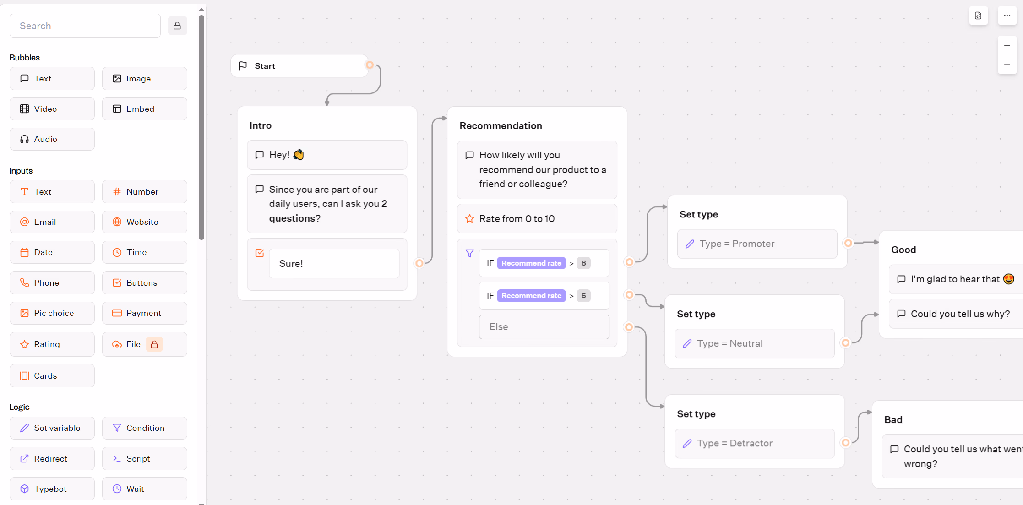Click the sidebar vertical scrollbar
This screenshot has height=505, width=1023.
201,127
